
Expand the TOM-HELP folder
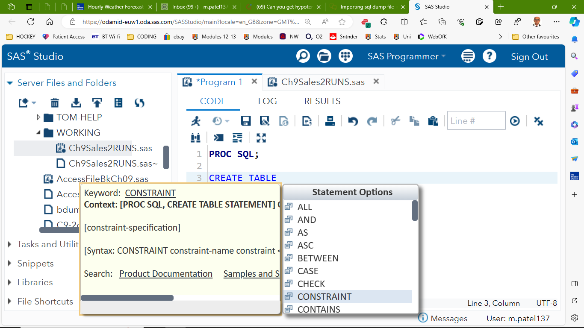click(38, 117)
